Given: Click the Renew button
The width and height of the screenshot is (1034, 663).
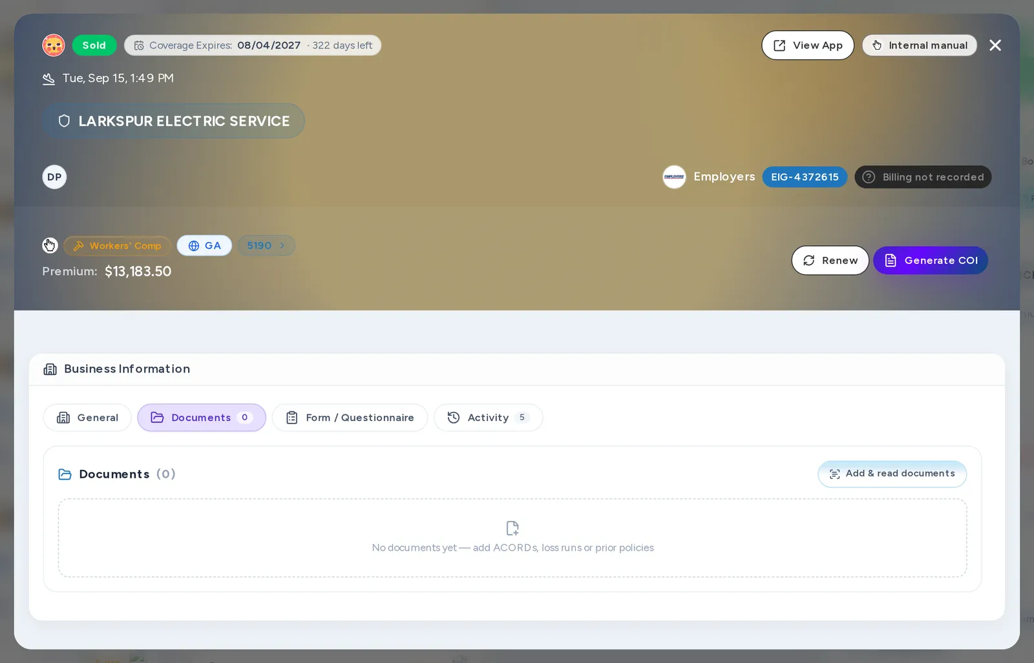Looking at the screenshot, I should pyautogui.click(x=830, y=260).
